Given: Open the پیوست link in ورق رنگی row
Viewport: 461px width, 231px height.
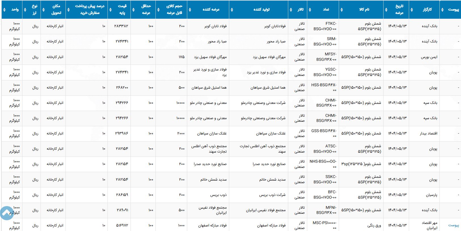Looking at the screenshot, I should 453,225.
